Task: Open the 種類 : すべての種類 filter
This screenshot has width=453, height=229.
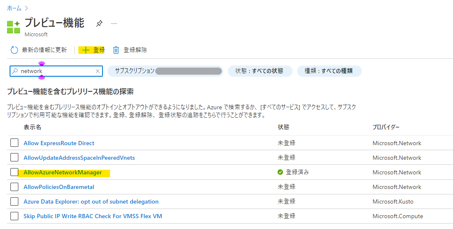Action: pyautogui.click(x=329, y=71)
